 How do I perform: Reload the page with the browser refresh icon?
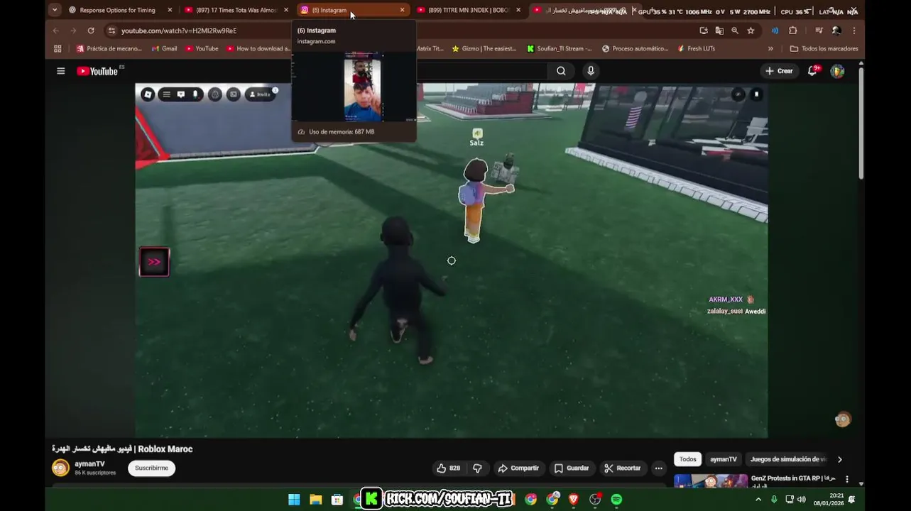coord(91,31)
